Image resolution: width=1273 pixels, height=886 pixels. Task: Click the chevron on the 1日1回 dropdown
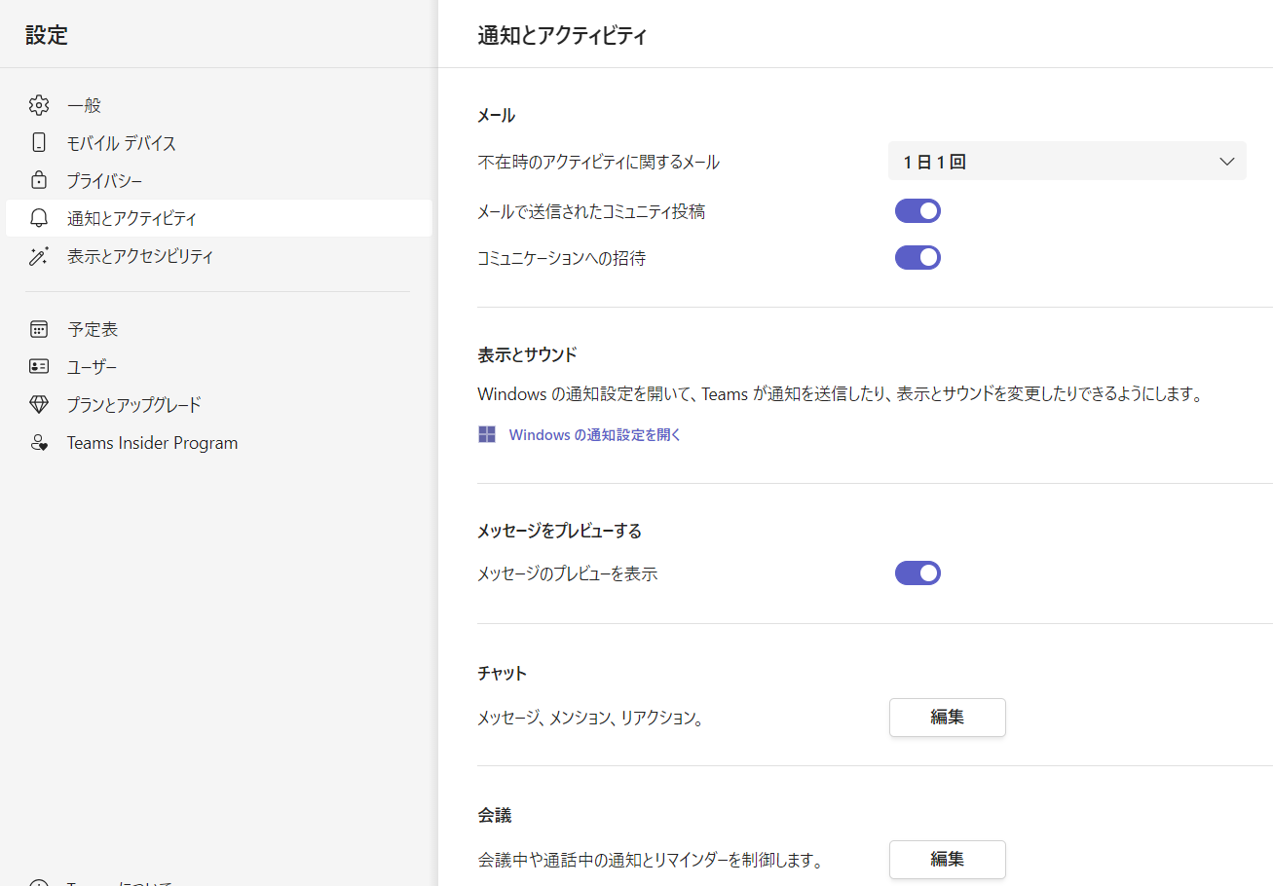tap(1227, 162)
